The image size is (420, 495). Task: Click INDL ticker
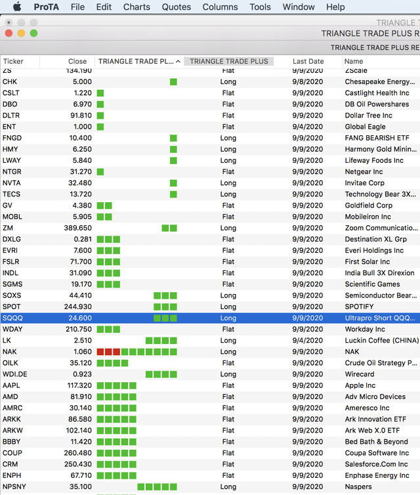tap(10, 273)
